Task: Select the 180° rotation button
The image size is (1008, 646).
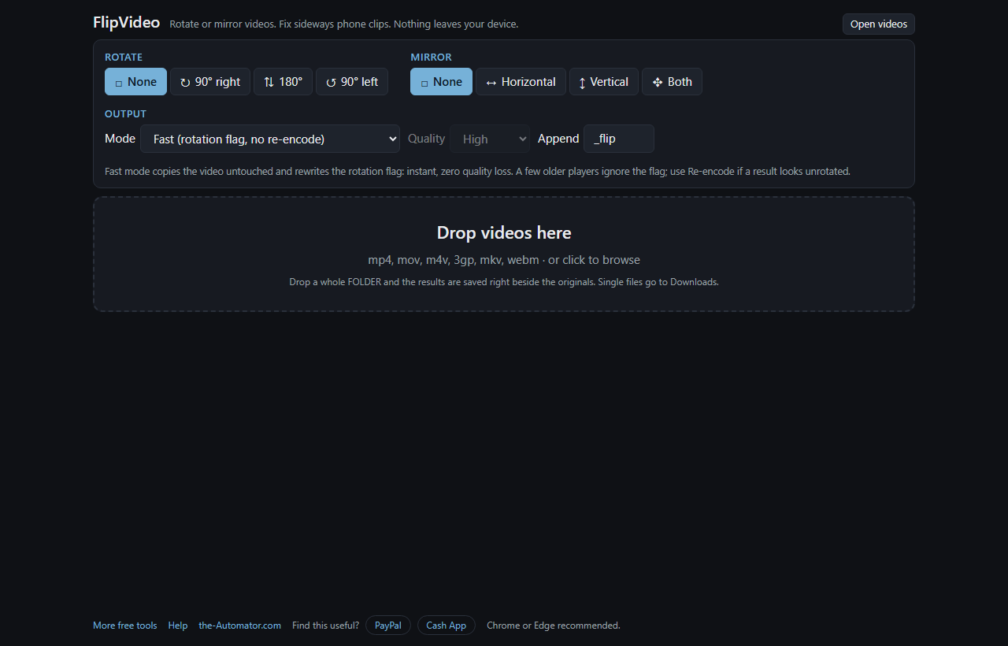Action: [283, 82]
